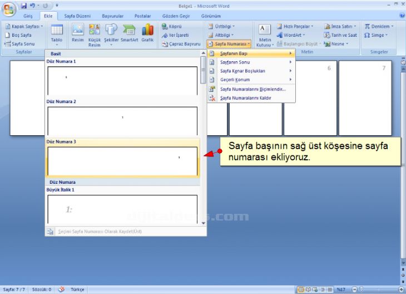Screen dimensions: 406x294
Task: Click zoom out minus button
Action: (355, 290)
